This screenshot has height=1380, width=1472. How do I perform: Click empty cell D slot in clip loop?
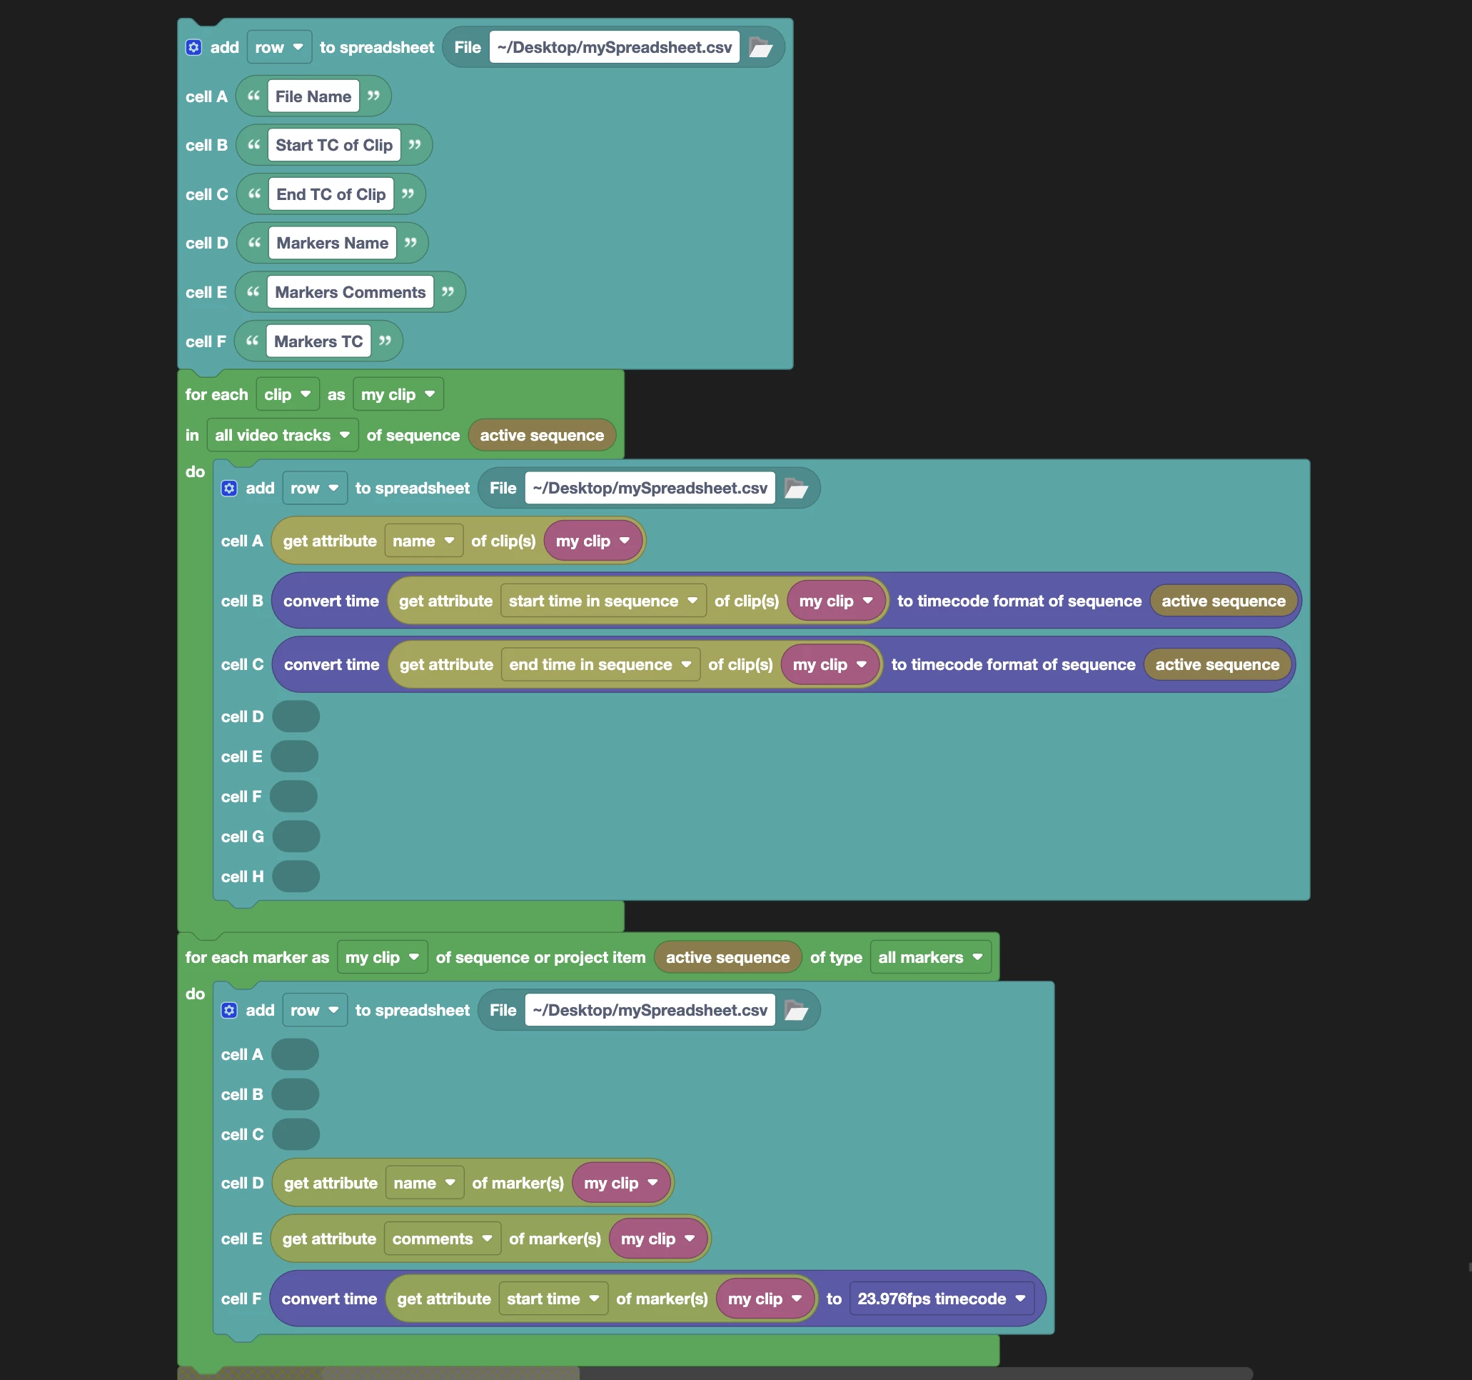[x=296, y=717]
